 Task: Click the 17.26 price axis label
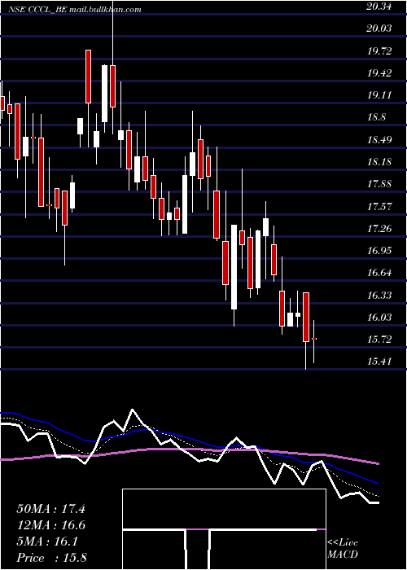[379, 229]
